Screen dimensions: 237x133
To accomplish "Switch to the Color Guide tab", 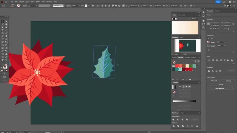I will pyautogui.click(x=181, y=15).
